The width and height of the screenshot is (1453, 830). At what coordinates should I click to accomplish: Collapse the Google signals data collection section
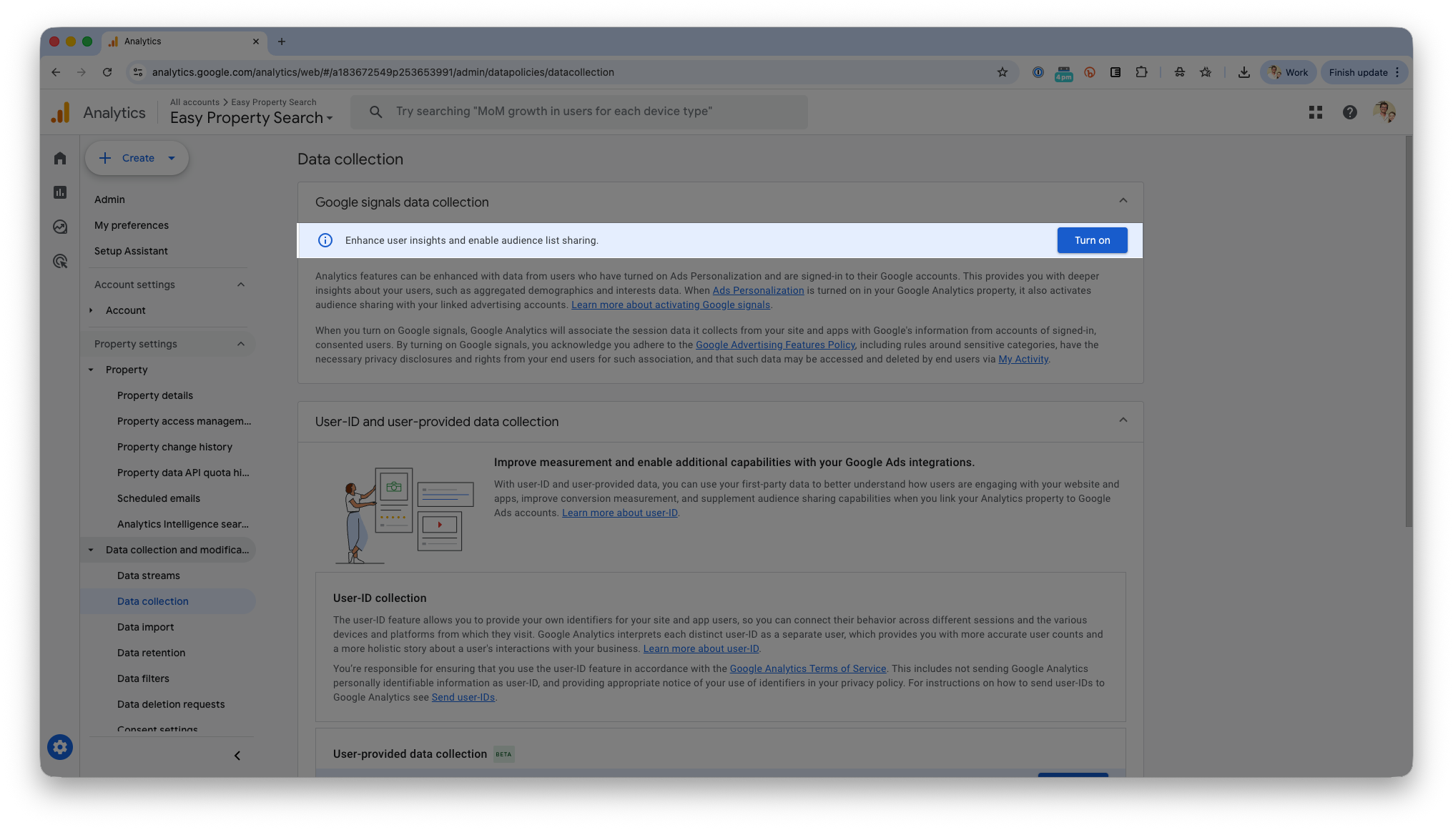click(1123, 201)
